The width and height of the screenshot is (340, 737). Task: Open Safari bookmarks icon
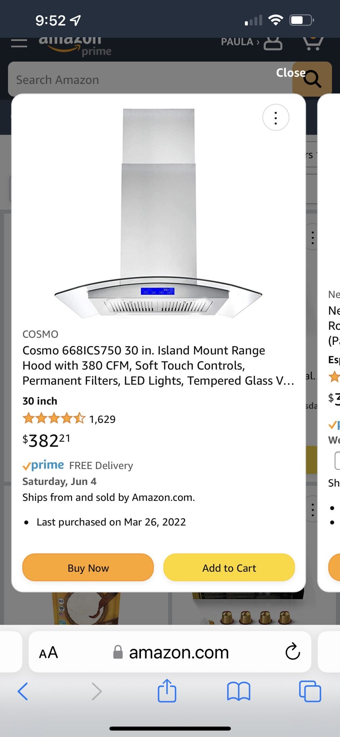coord(238,691)
